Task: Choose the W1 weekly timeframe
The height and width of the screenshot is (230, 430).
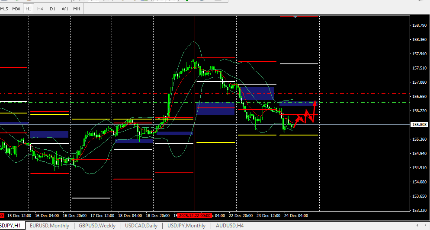Action: click(65, 9)
